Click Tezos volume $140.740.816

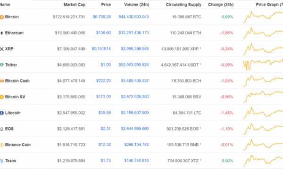click(x=136, y=161)
